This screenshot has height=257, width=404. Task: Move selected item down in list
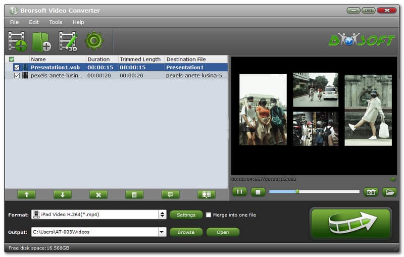[x=62, y=194]
